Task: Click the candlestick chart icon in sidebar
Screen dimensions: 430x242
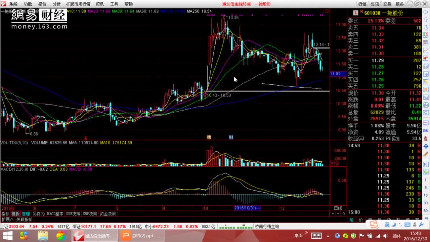Action: (x=426, y=58)
